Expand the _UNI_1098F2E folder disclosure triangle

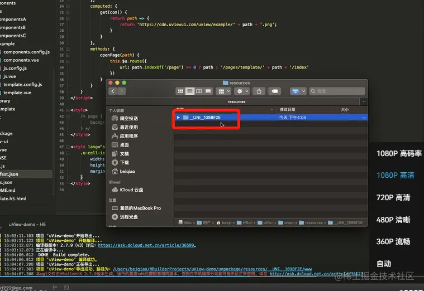tap(178, 118)
